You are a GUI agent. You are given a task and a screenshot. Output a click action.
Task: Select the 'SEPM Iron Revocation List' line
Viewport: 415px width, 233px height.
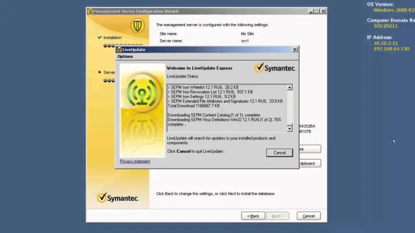coord(210,92)
